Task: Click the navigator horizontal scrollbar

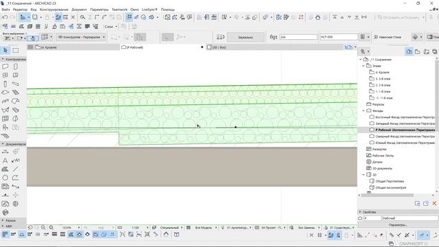Action: 388,195
